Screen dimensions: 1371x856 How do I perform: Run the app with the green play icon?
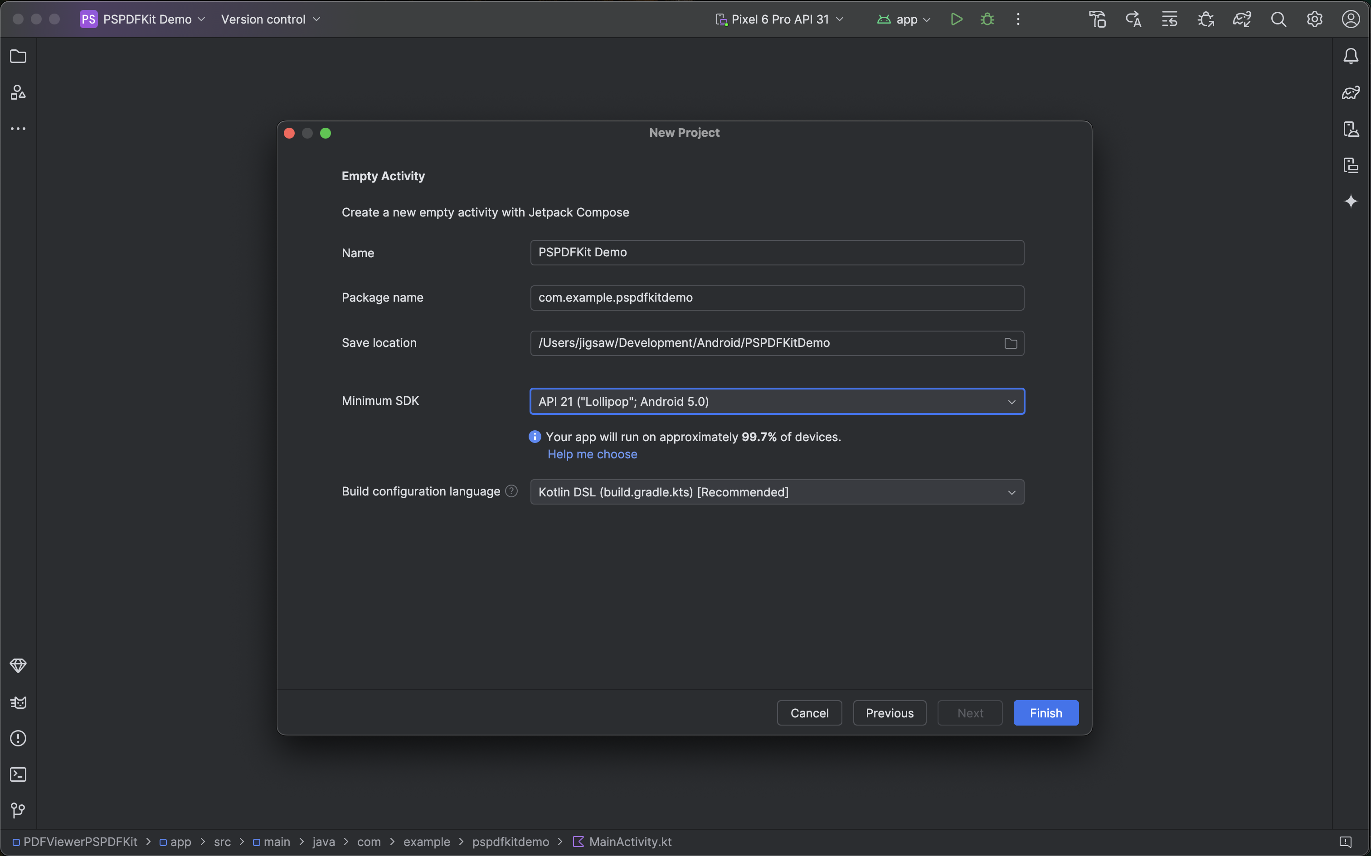pyautogui.click(x=957, y=19)
